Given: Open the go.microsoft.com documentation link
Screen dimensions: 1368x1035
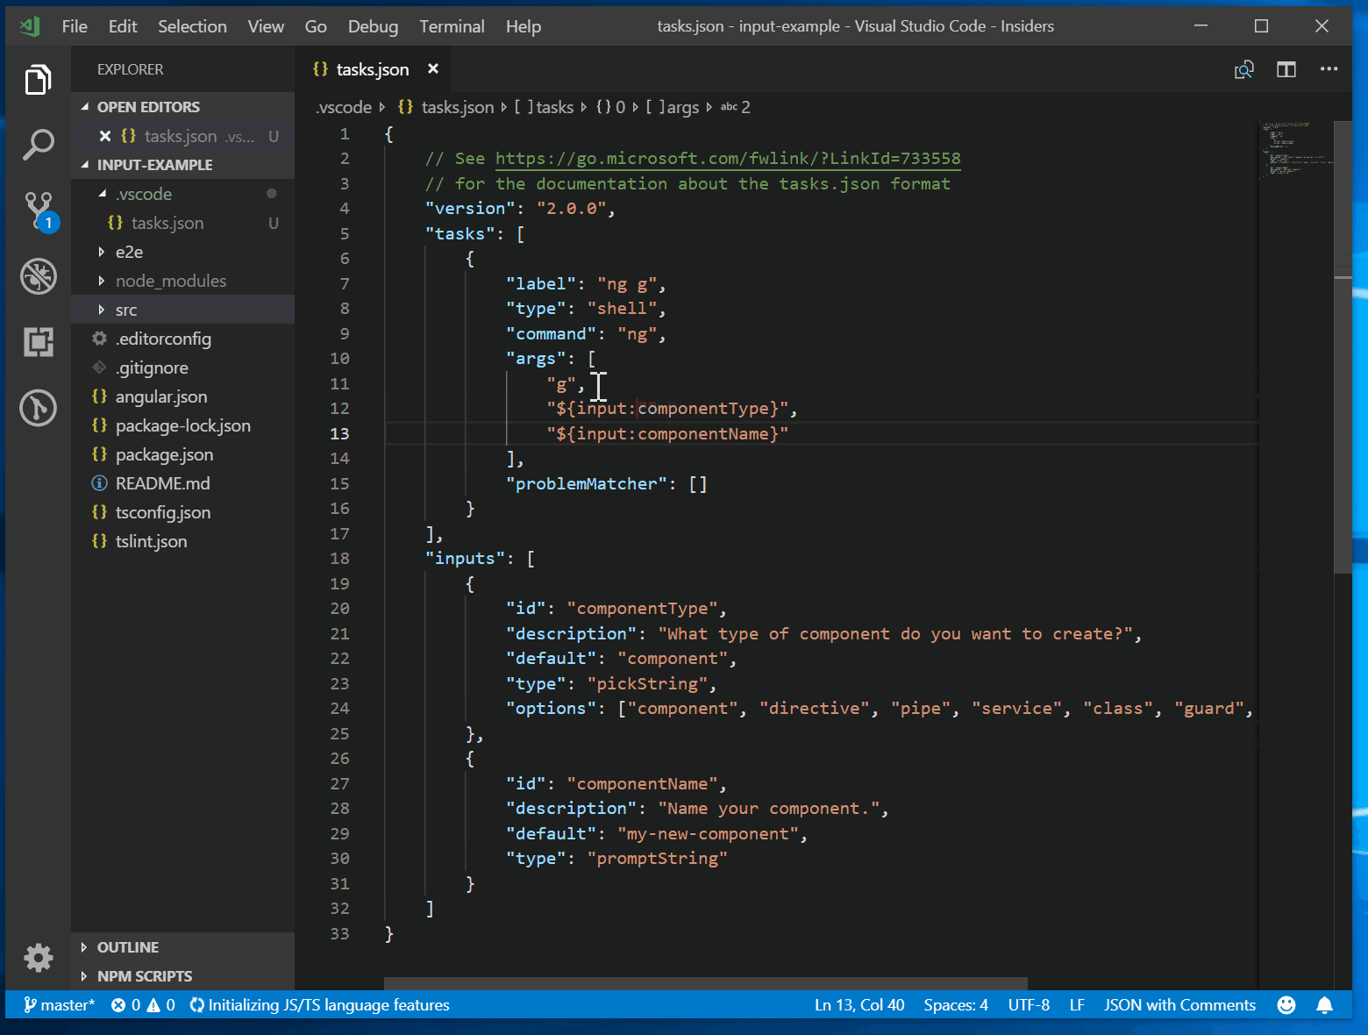Looking at the screenshot, I should click(x=727, y=159).
